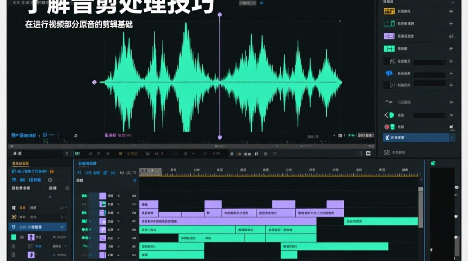Open the orange-underlined tab in lower-left panel
This screenshot has height=261, width=468.
coord(21,164)
